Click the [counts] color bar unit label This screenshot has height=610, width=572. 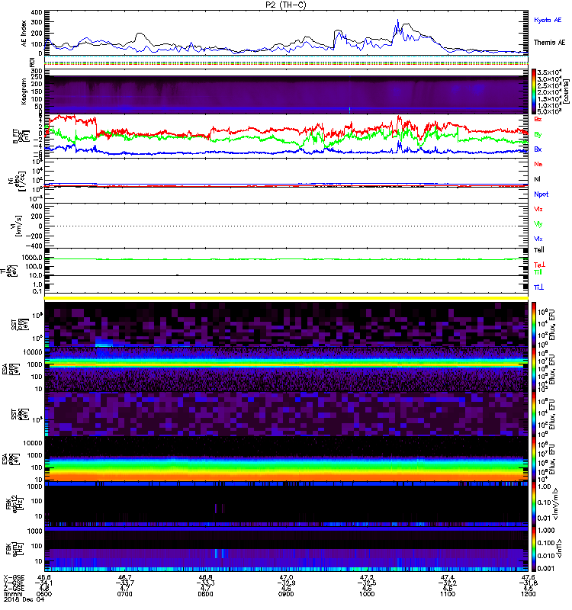pyautogui.click(x=566, y=91)
